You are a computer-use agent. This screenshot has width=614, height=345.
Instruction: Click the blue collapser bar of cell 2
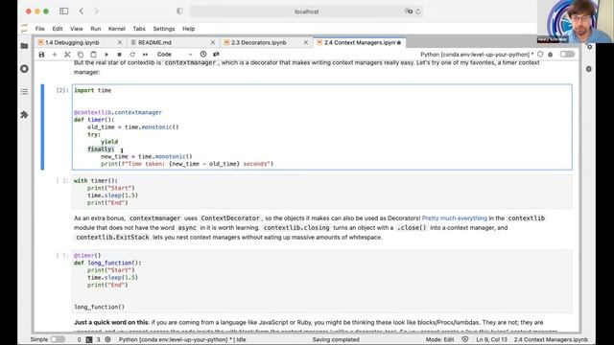tap(42, 127)
